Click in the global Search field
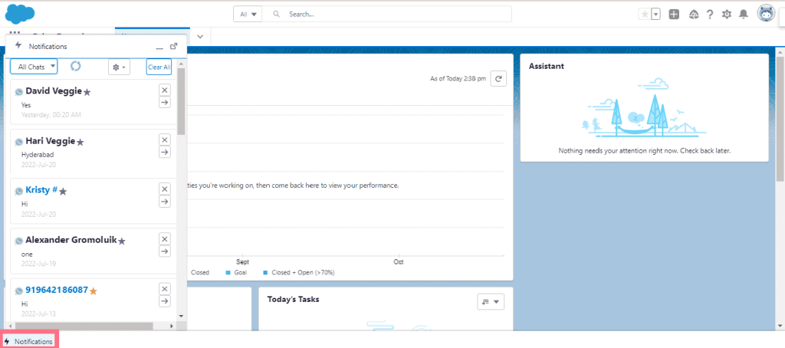The height and width of the screenshot is (348, 785). click(399, 14)
